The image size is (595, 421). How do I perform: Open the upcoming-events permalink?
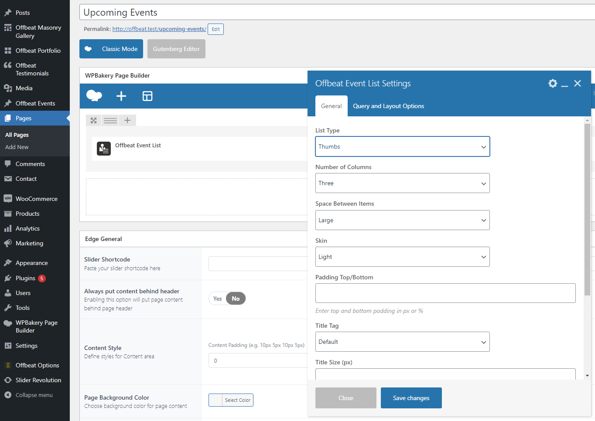coord(159,29)
